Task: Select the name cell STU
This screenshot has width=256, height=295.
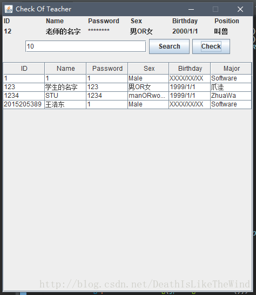Action: click(65, 96)
